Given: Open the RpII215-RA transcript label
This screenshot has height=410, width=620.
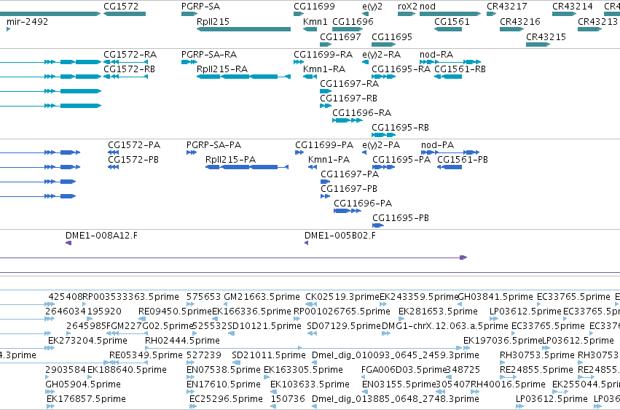Looking at the screenshot, I should [222, 69].
